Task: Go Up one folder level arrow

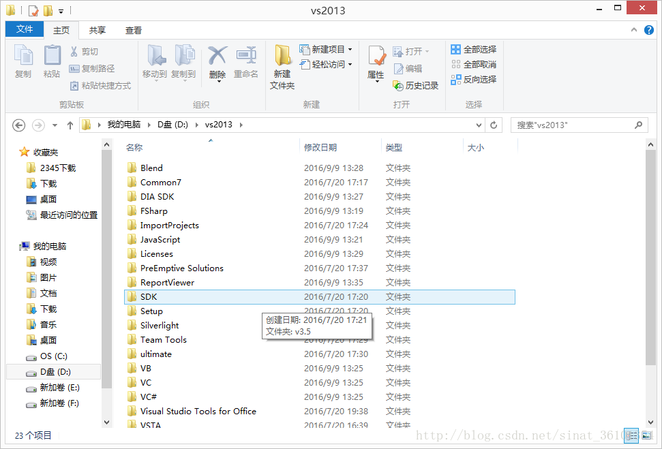Action: tap(70, 125)
